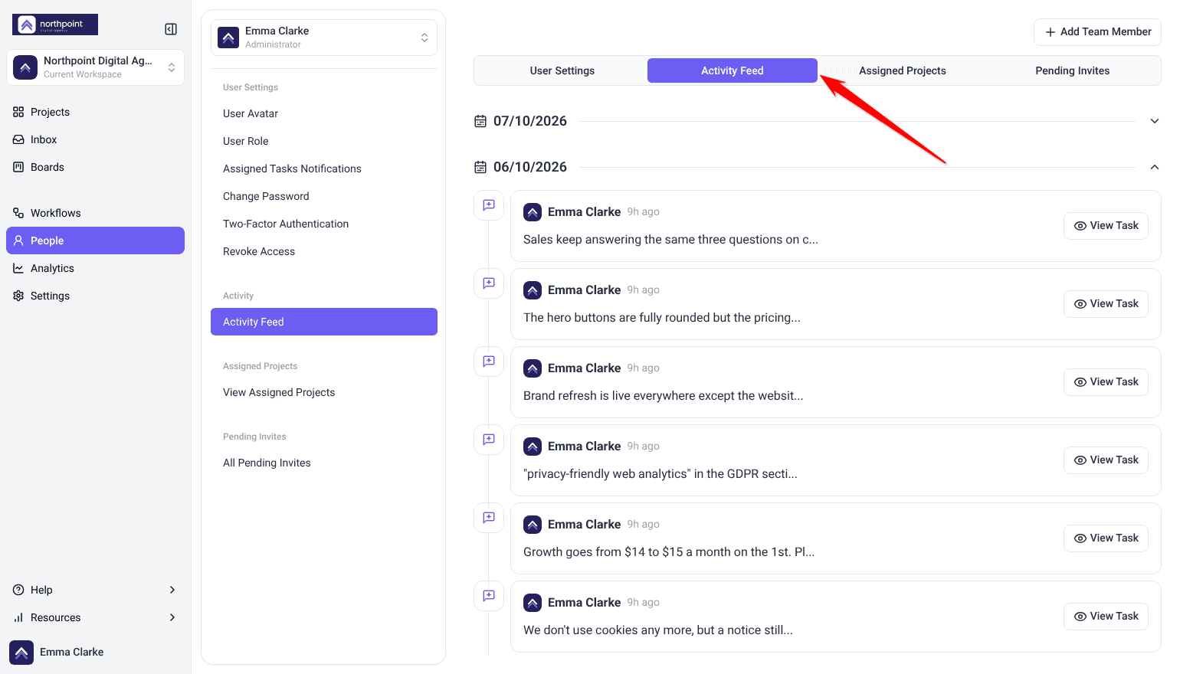
Task: Open Two-Factor Authentication settings
Action: tap(324, 224)
